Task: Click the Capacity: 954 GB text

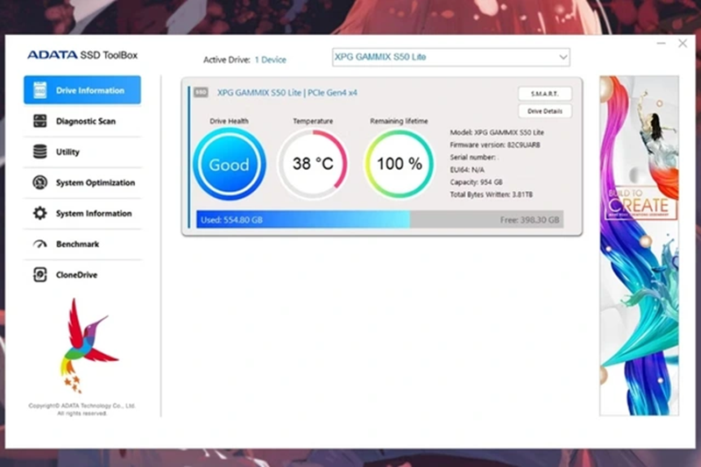Action: pos(476,182)
